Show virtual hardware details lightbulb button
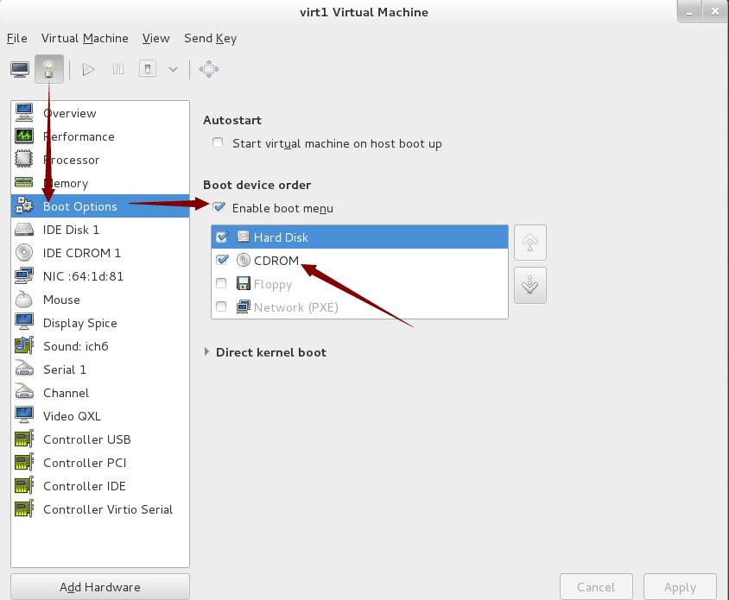 (49, 69)
